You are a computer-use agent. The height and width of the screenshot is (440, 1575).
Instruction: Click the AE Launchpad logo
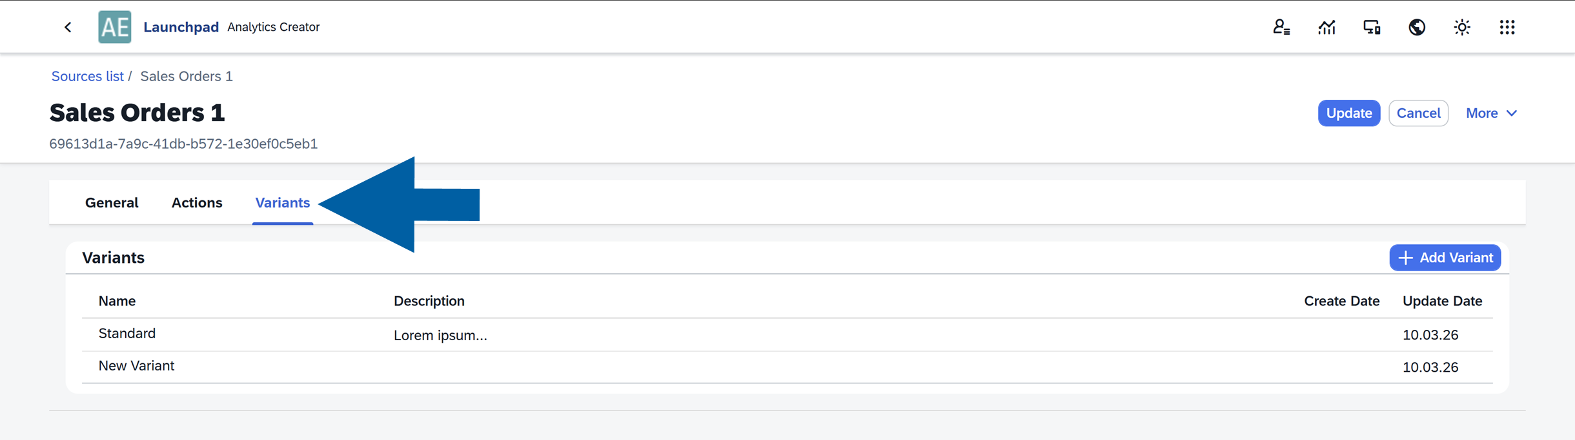click(115, 26)
